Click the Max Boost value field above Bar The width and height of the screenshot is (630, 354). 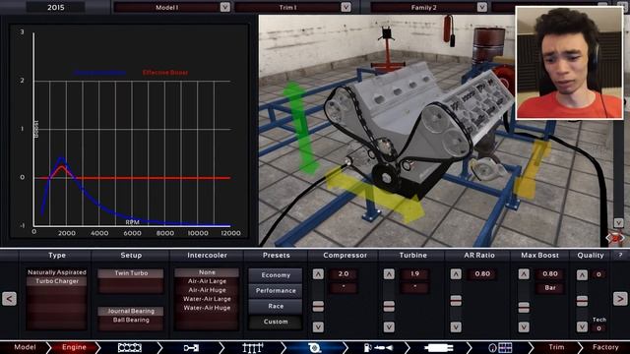[x=550, y=274]
